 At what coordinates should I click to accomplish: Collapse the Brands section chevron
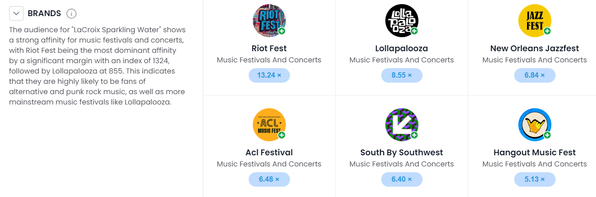pyautogui.click(x=16, y=14)
